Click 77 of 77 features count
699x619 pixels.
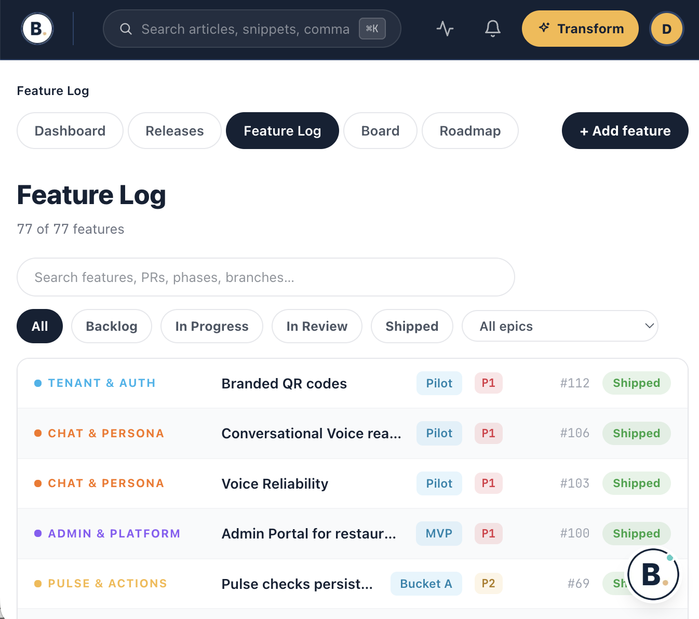coord(71,229)
